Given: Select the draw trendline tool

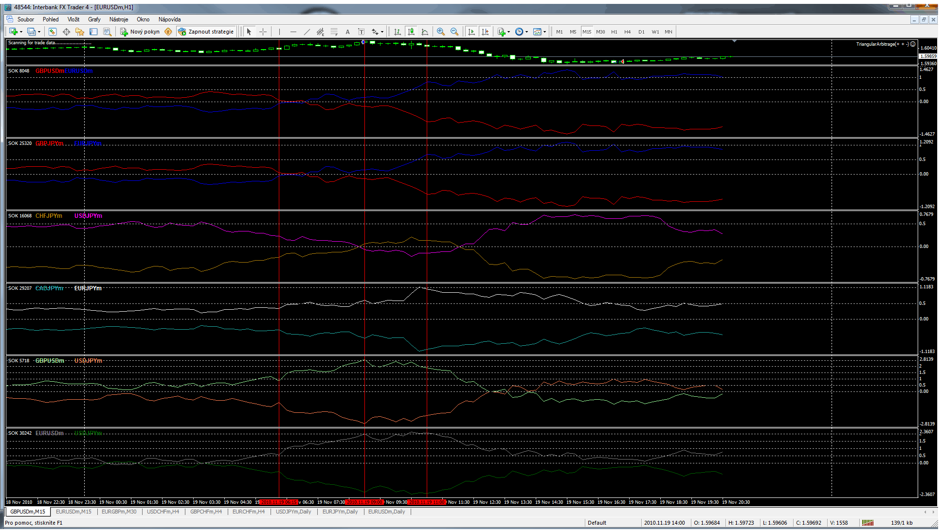Looking at the screenshot, I should tap(307, 32).
